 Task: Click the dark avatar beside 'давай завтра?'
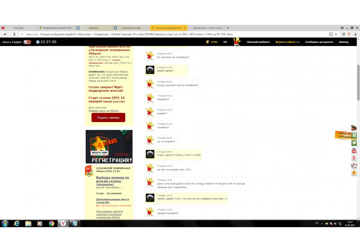150,70
